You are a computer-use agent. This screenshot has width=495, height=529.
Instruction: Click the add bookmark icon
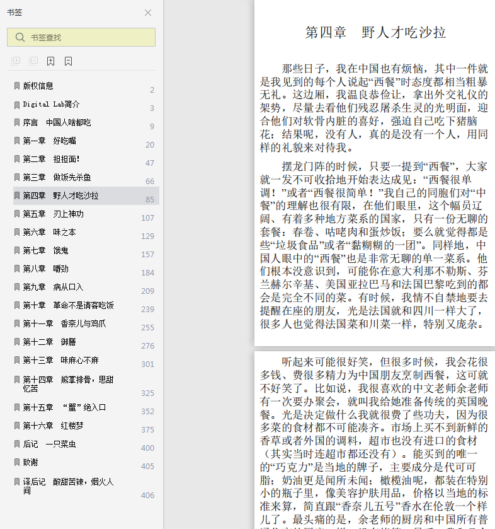(x=50, y=61)
